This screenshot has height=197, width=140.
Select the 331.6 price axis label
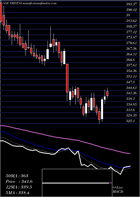(131, 110)
